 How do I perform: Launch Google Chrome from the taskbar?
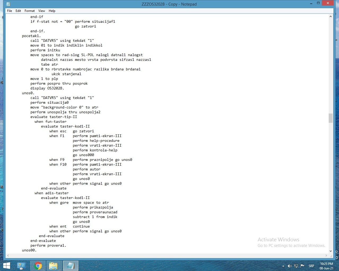(38, 265)
